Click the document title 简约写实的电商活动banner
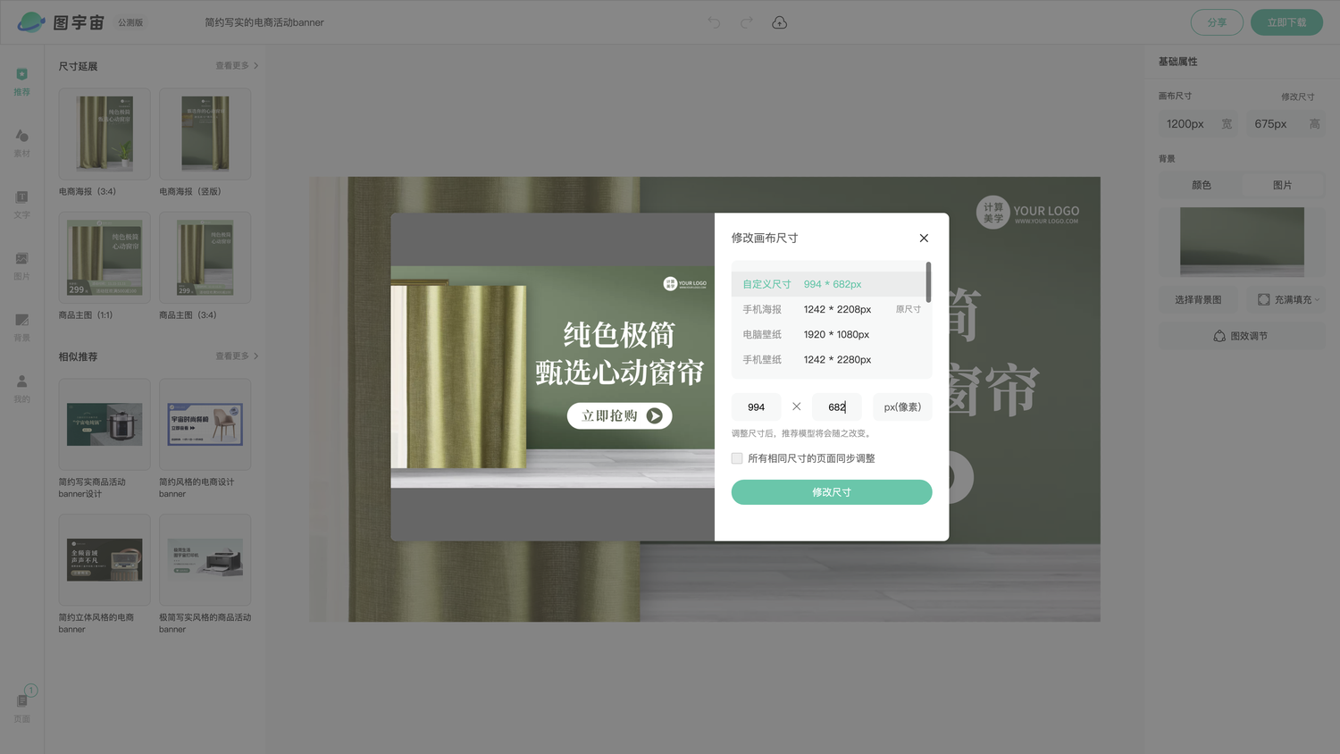Viewport: 1340px width, 754px height. click(x=264, y=22)
